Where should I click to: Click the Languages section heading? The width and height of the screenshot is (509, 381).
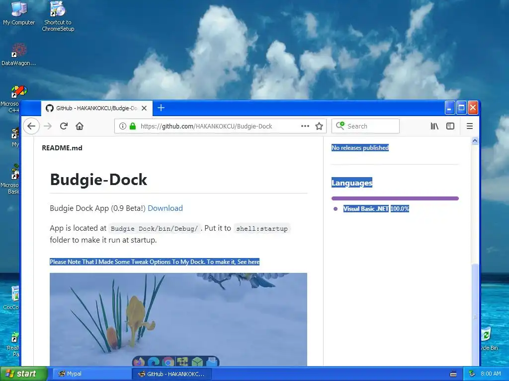352,183
